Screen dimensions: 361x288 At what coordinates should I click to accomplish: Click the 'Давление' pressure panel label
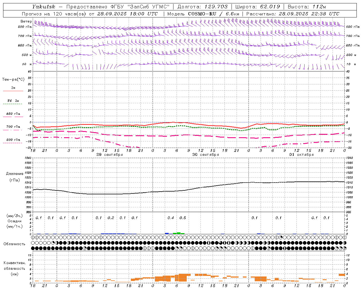(15, 174)
